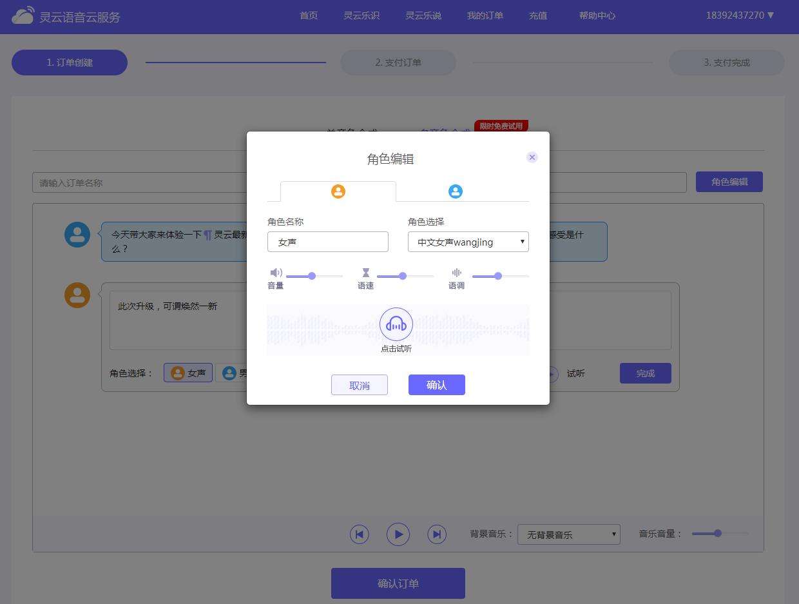
Task: Click the 语速 slider handle
Action: (403, 276)
